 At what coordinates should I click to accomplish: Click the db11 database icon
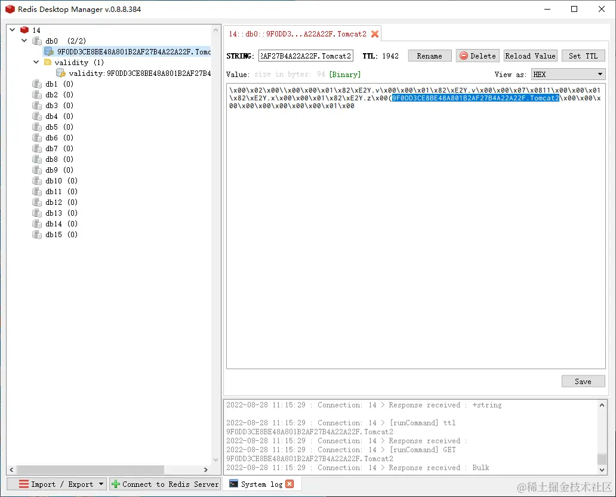[37, 192]
